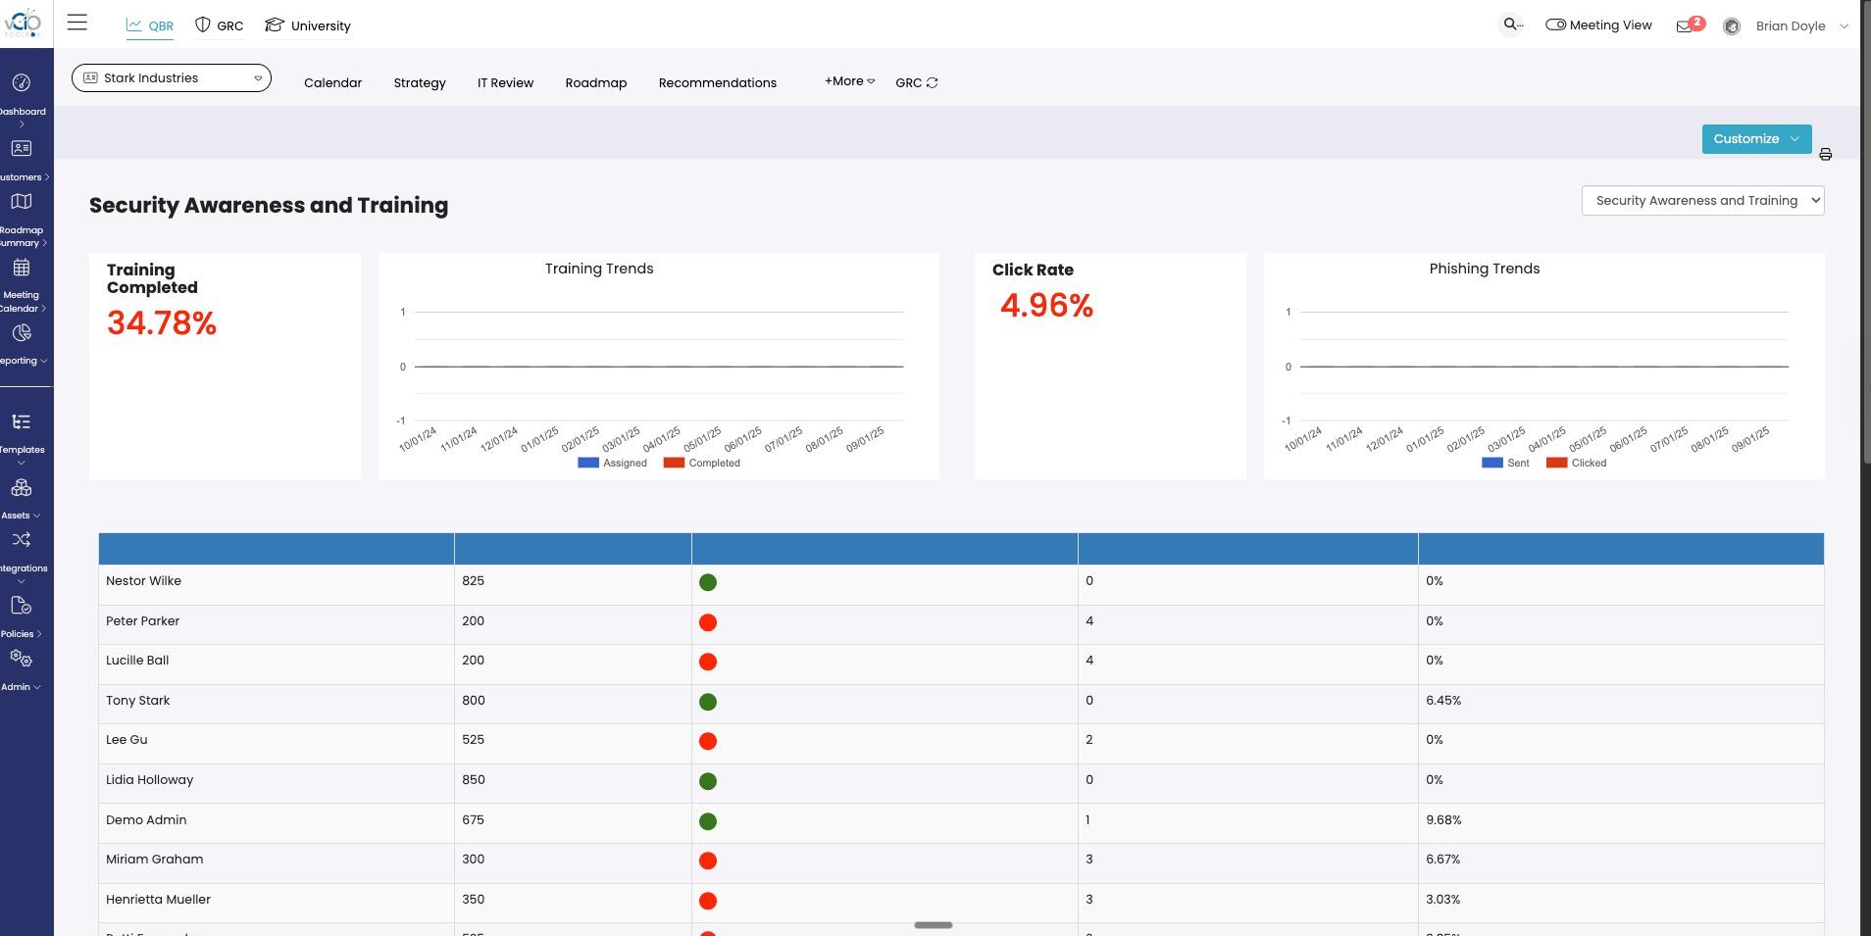Click the print icon below Customize
This screenshot has width=1871, height=936.
(x=1825, y=154)
